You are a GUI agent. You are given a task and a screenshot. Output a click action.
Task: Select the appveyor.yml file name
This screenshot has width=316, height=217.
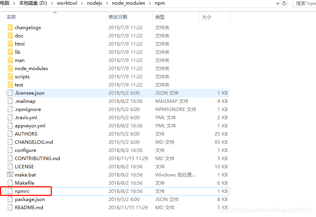[30, 126]
